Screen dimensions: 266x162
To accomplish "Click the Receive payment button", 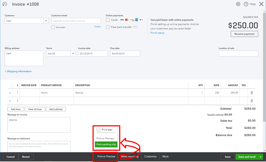I will (244, 34).
